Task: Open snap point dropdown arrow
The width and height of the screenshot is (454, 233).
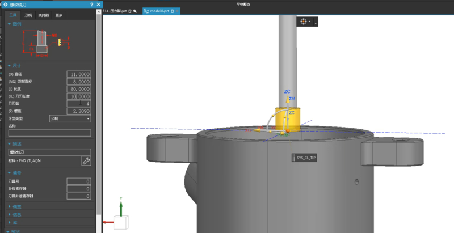Action: coord(316,22)
